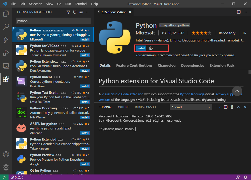Open a remote window from status bar
The height and width of the screenshot is (180, 251).
coord(4,177)
